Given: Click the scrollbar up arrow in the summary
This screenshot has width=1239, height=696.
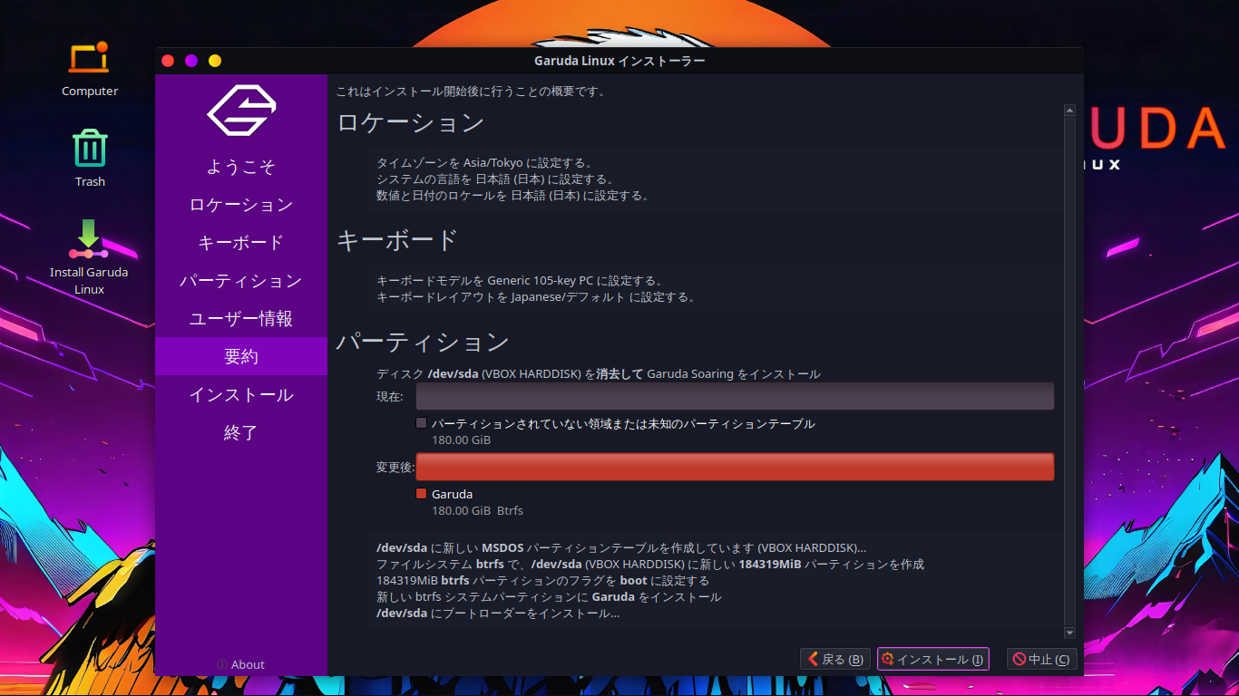Looking at the screenshot, I should [1069, 111].
